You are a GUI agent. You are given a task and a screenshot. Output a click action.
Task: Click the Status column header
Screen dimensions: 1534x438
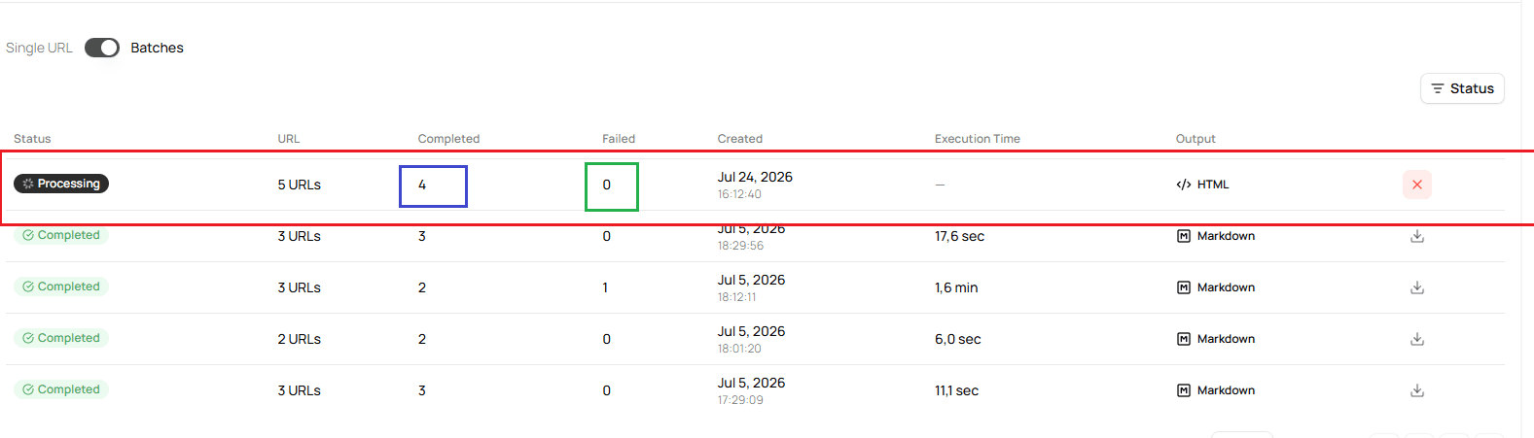[x=32, y=139]
